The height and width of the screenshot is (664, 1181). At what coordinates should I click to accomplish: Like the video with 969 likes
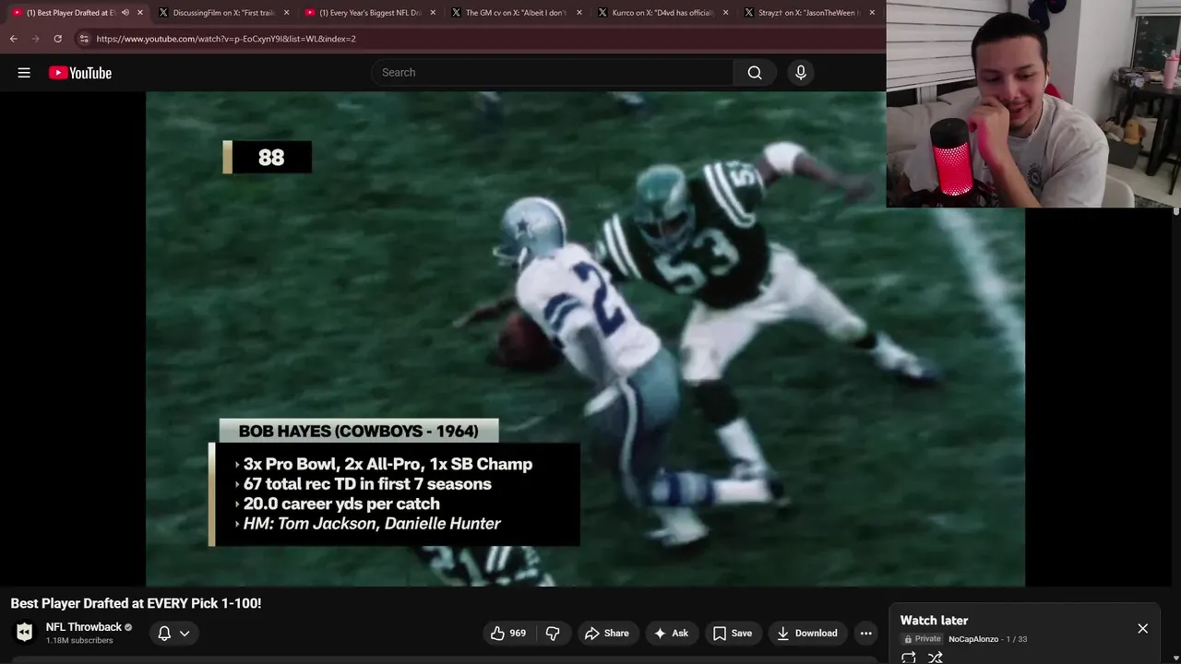click(x=508, y=634)
